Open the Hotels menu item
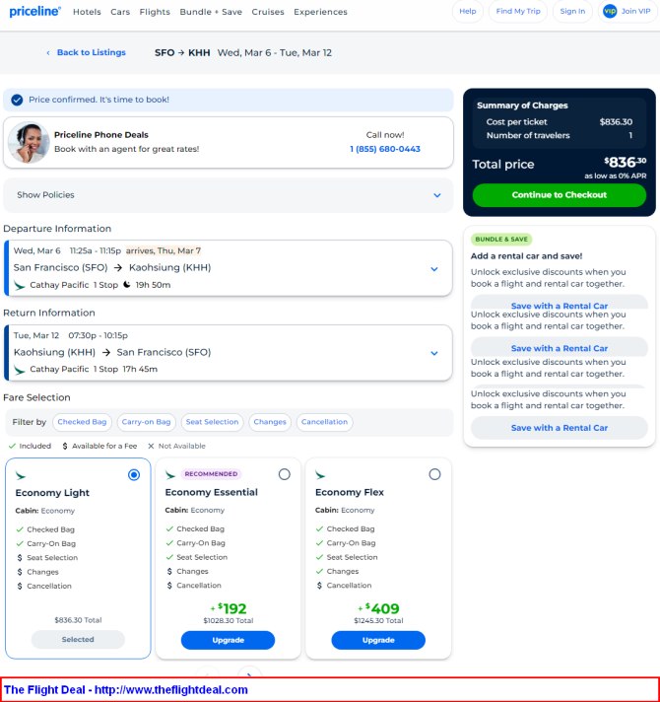 87,12
